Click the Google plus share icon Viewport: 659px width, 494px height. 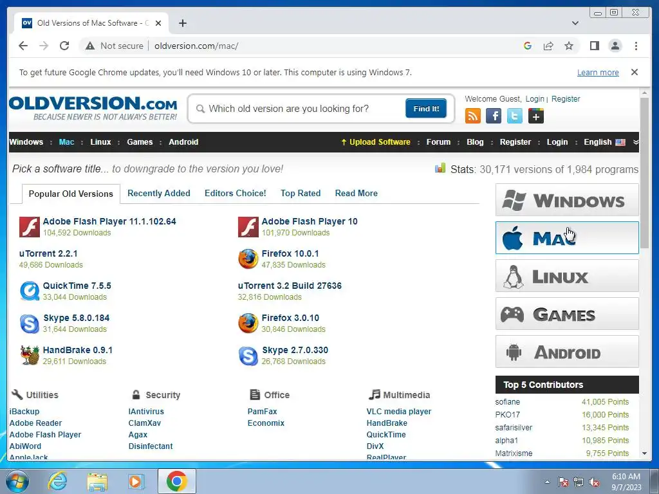pyautogui.click(x=536, y=116)
